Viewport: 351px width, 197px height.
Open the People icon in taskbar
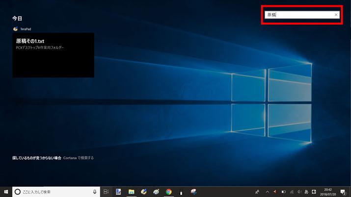(257, 192)
